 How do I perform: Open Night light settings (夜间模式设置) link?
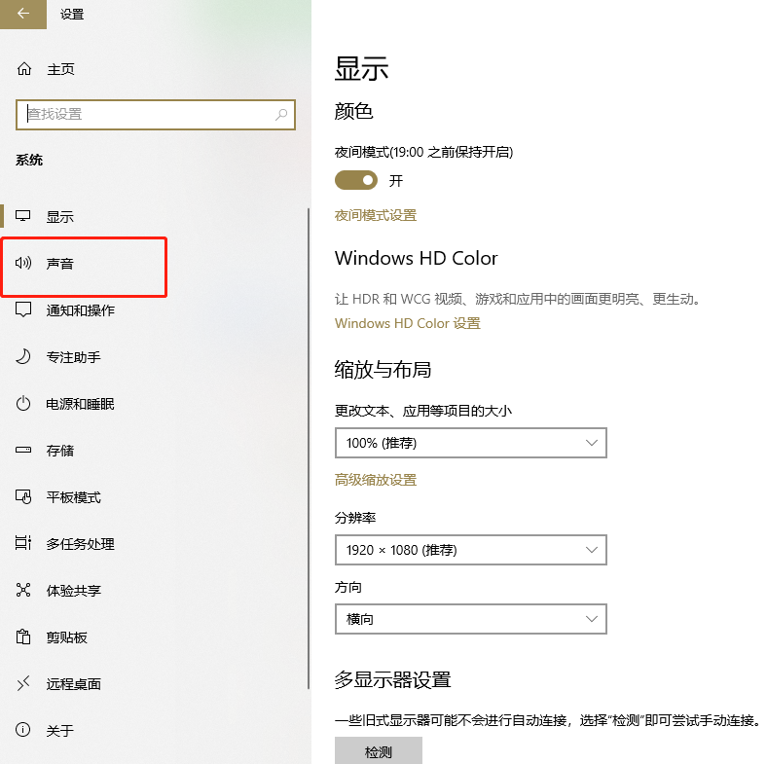coord(376,215)
